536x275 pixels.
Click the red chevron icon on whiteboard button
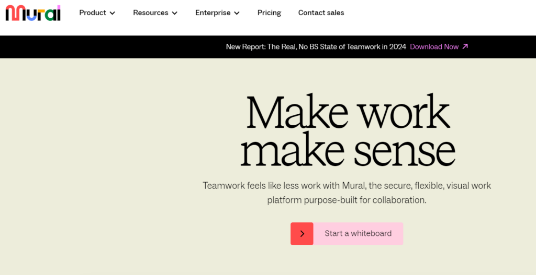[302, 234]
